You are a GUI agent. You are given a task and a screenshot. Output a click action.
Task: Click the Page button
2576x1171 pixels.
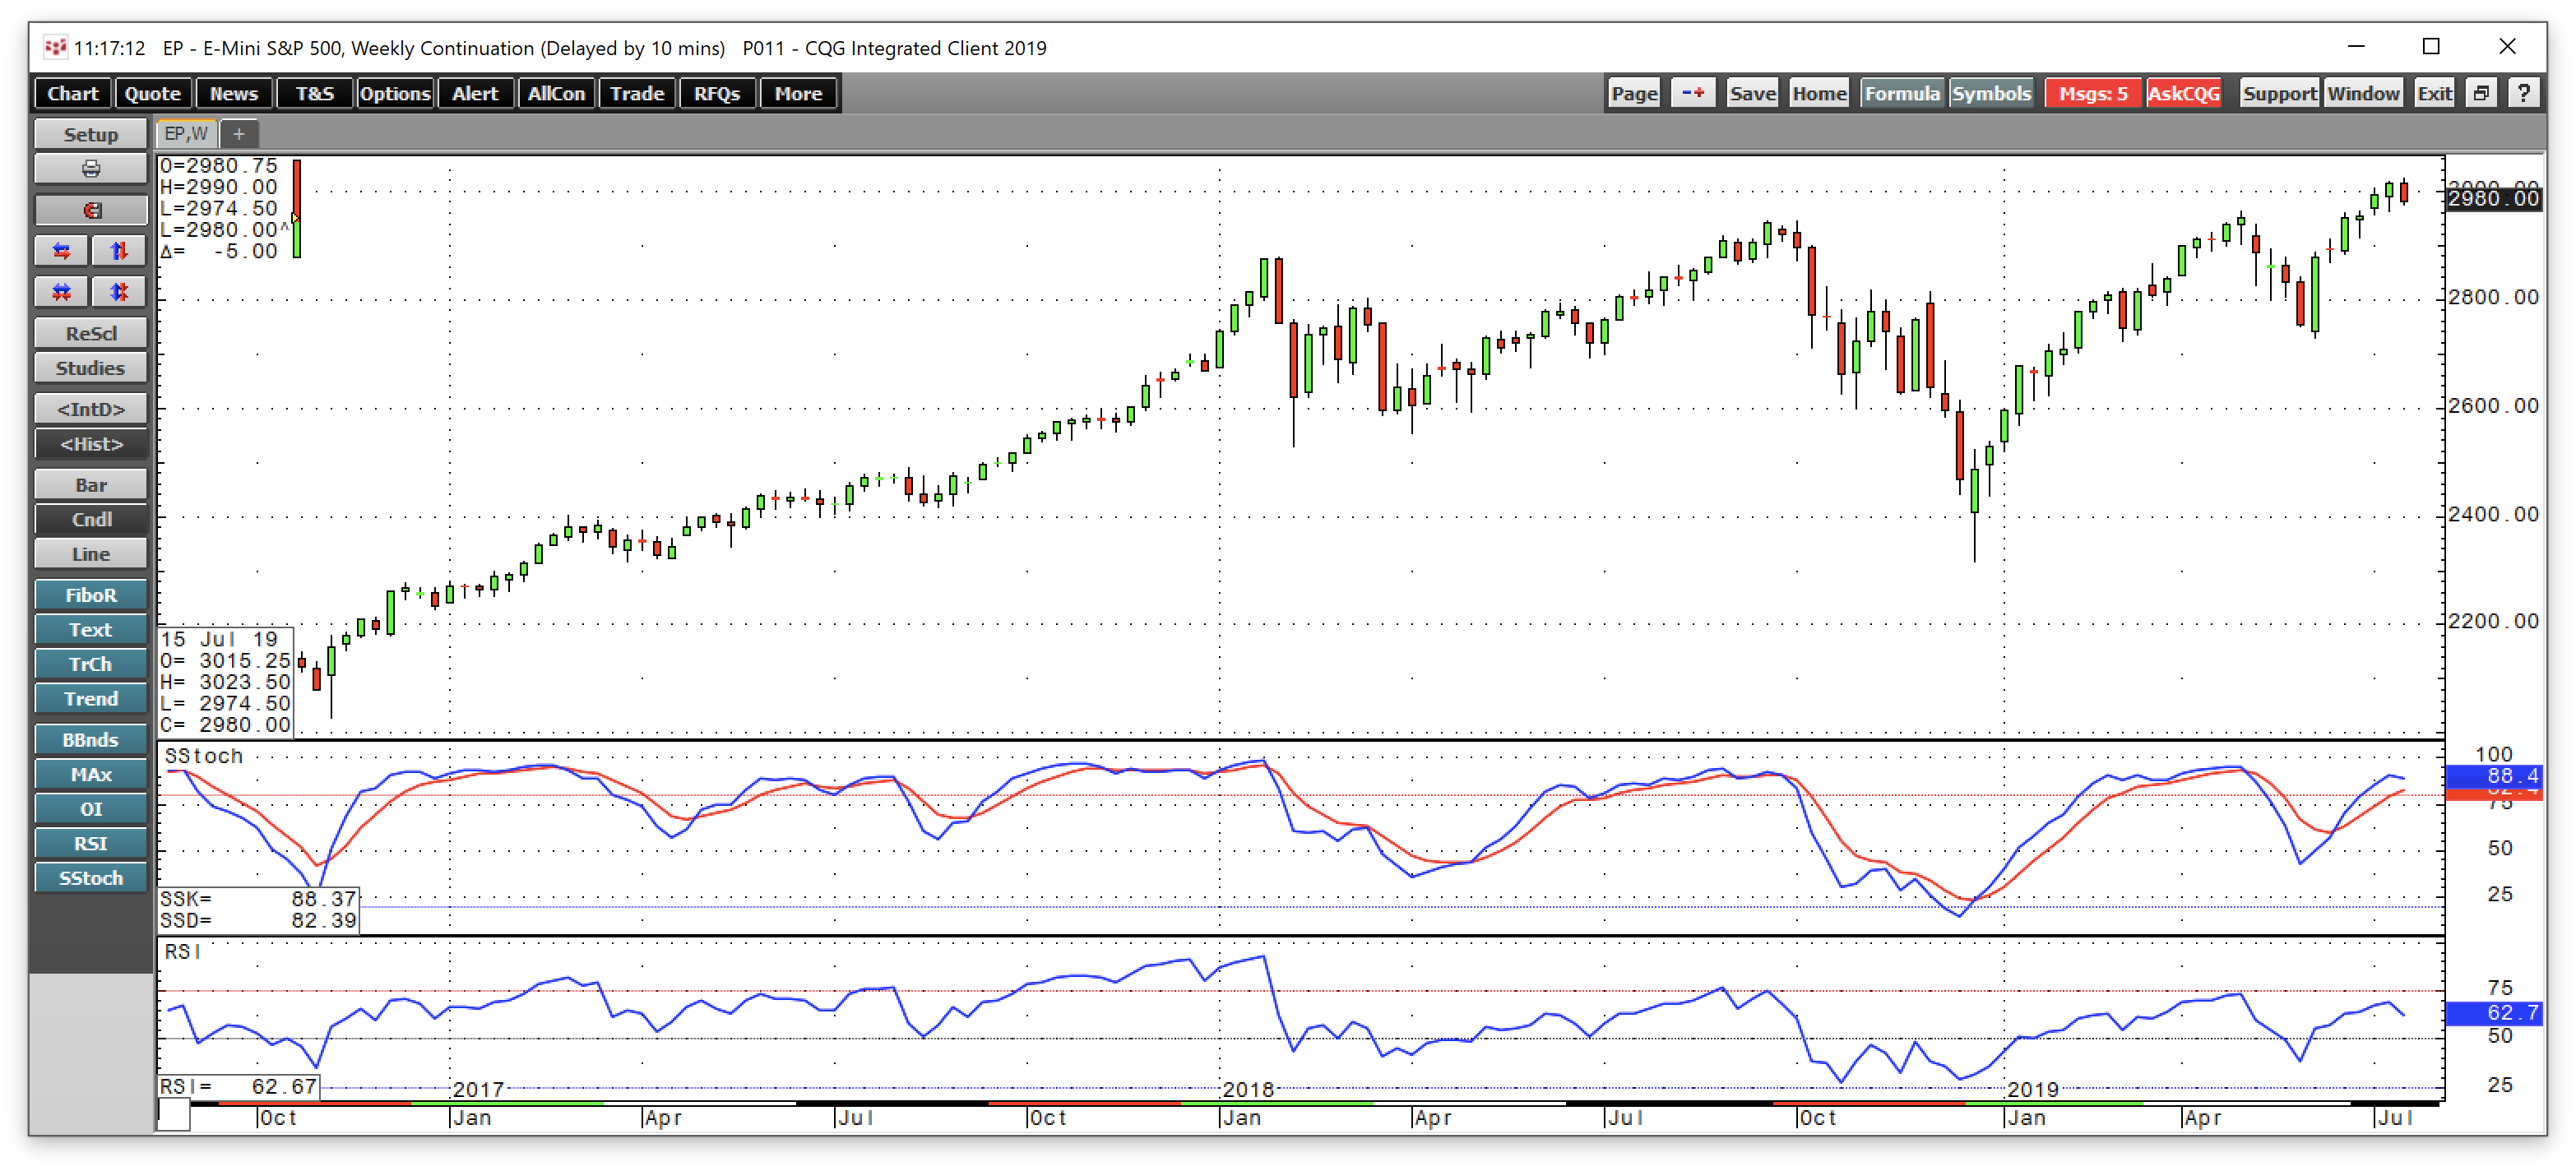(x=1634, y=94)
